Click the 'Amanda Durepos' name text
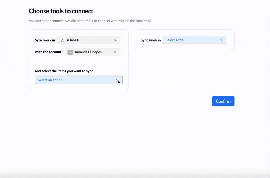Screen dimensions: 270x178 88,52
